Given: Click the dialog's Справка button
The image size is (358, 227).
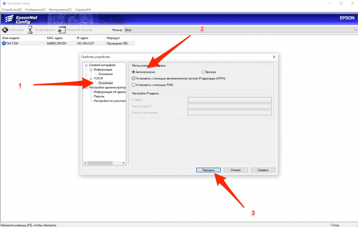Looking at the screenshot, I should click(x=263, y=170).
